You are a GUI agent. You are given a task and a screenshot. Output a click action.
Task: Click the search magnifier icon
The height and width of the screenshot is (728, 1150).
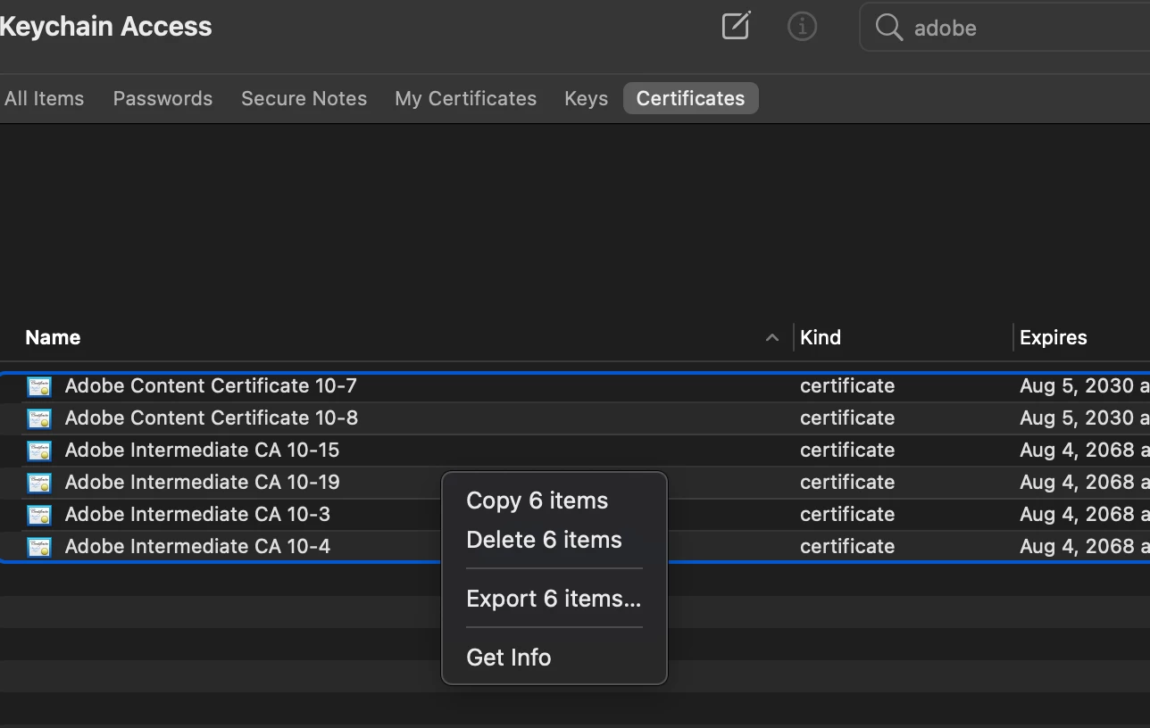click(x=888, y=28)
